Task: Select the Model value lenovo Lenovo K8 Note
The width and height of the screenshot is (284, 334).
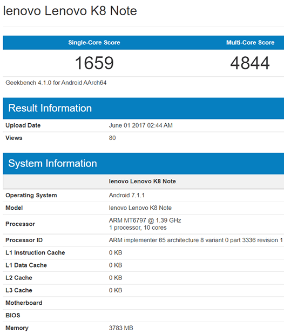Action: [140, 208]
